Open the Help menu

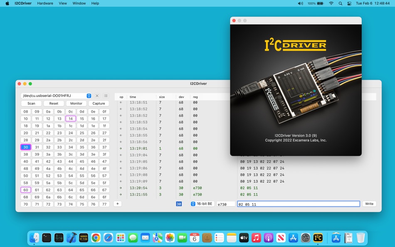(x=95, y=3)
